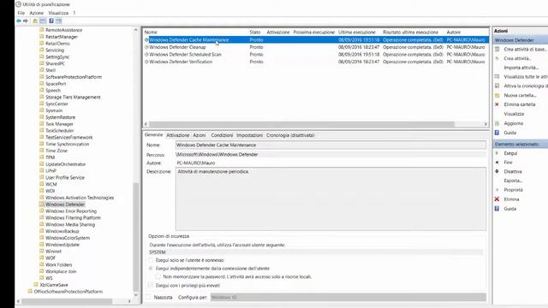Click the Utilità di pianificazione title icon
Screen dimensions: 548x308
19,4
